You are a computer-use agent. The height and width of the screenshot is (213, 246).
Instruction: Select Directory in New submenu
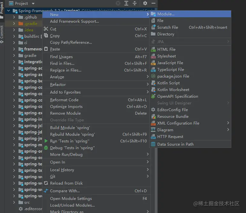pos(190,34)
